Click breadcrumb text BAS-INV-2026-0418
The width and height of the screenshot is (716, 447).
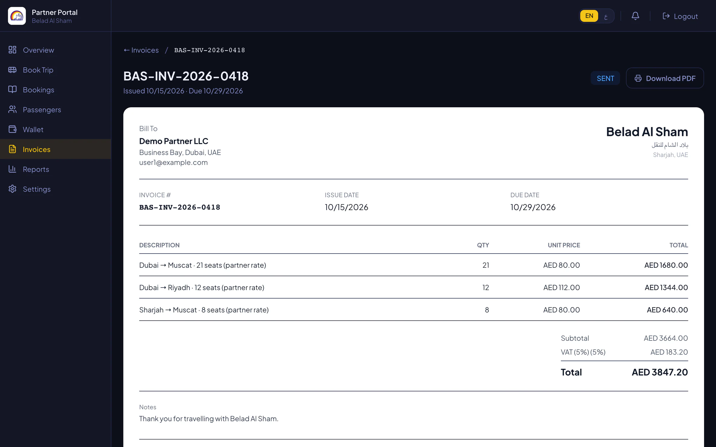[209, 50]
